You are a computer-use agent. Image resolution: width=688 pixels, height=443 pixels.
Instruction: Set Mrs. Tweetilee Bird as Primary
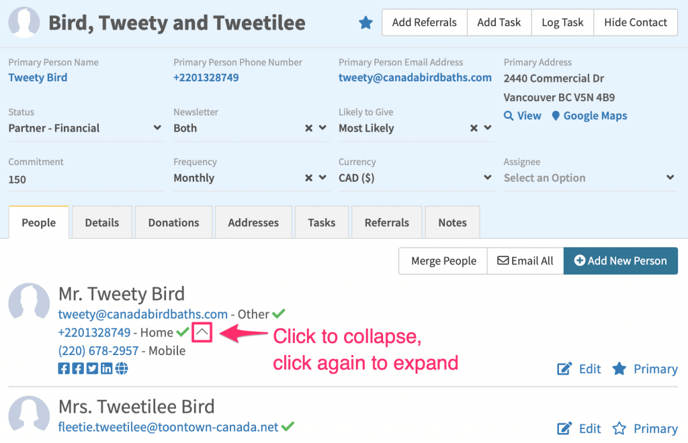pyautogui.click(x=645, y=428)
